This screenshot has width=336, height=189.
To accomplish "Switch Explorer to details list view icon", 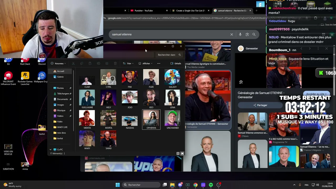I will click(178, 154).
